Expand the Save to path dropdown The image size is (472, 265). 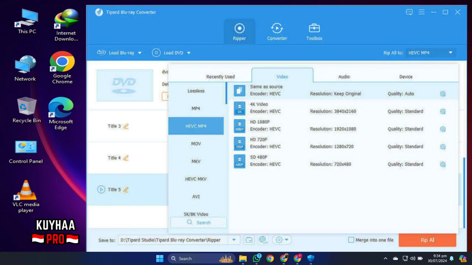[x=234, y=240]
